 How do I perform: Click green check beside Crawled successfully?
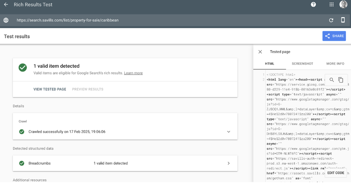point(22,132)
